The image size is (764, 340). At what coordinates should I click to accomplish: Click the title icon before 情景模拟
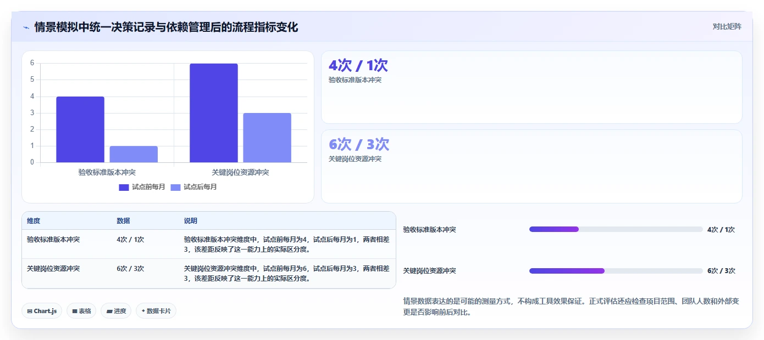pos(26,27)
